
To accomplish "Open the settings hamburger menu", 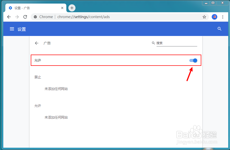I will [12, 29].
